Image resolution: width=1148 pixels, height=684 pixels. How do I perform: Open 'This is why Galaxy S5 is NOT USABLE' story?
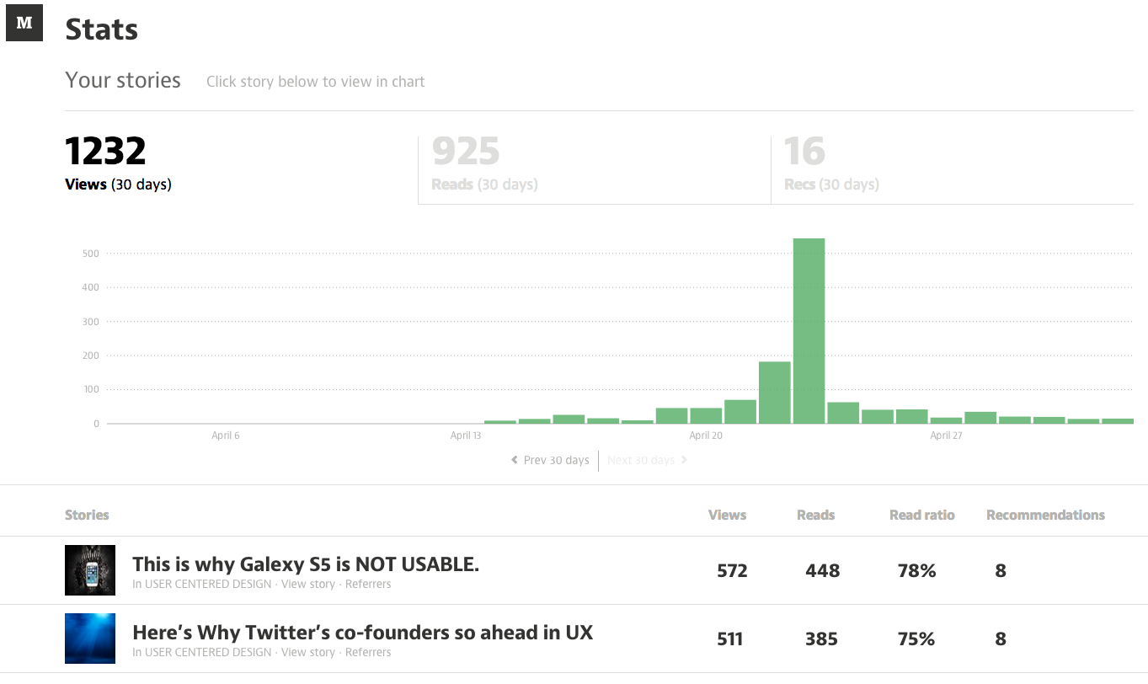pyautogui.click(x=306, y=564)
